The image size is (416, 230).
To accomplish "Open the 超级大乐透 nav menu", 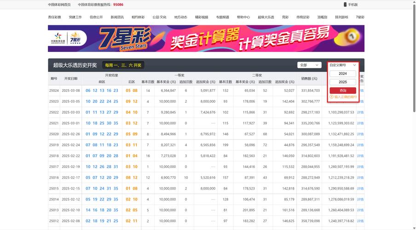I will (x=266, y=17).
